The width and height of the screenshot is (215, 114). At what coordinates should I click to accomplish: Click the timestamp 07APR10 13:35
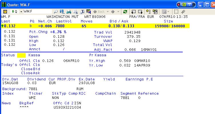pyautogui.click(x=173, y=17)
